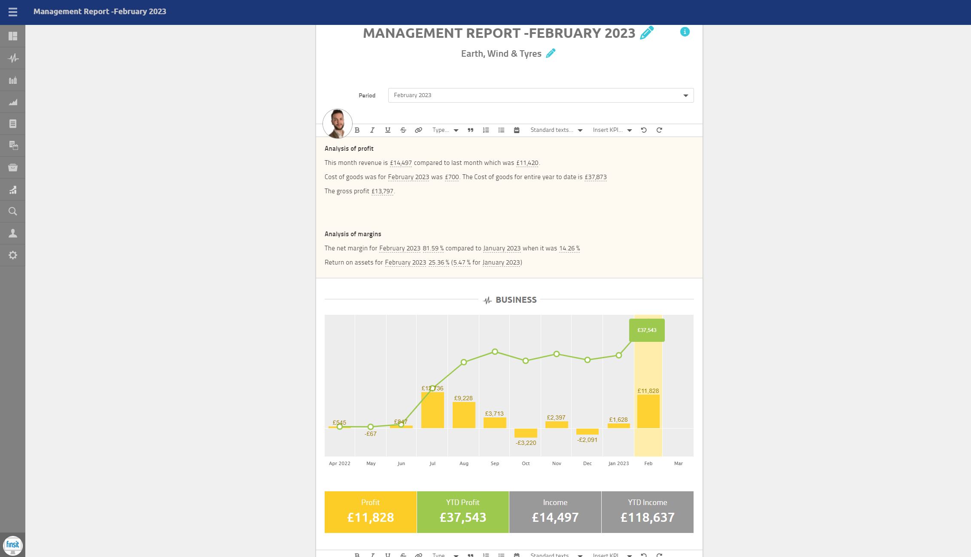This screenshot has width=971, height=557.
Task: Click the ordered list icon
Action: coord(486,129)
